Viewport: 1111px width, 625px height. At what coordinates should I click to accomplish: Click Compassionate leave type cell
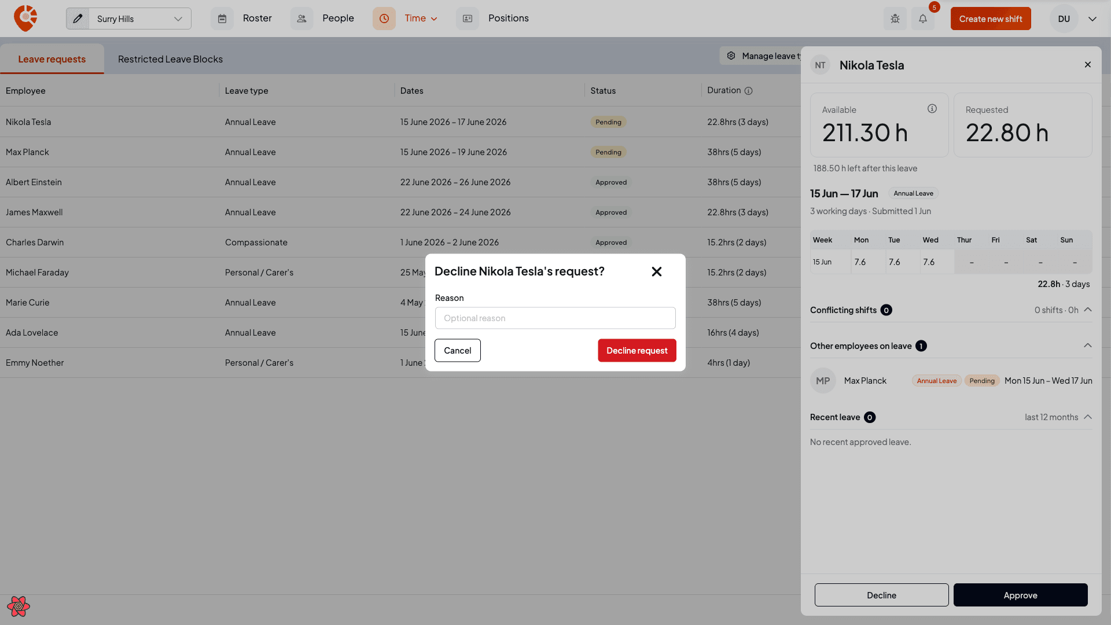coord(256,242)
